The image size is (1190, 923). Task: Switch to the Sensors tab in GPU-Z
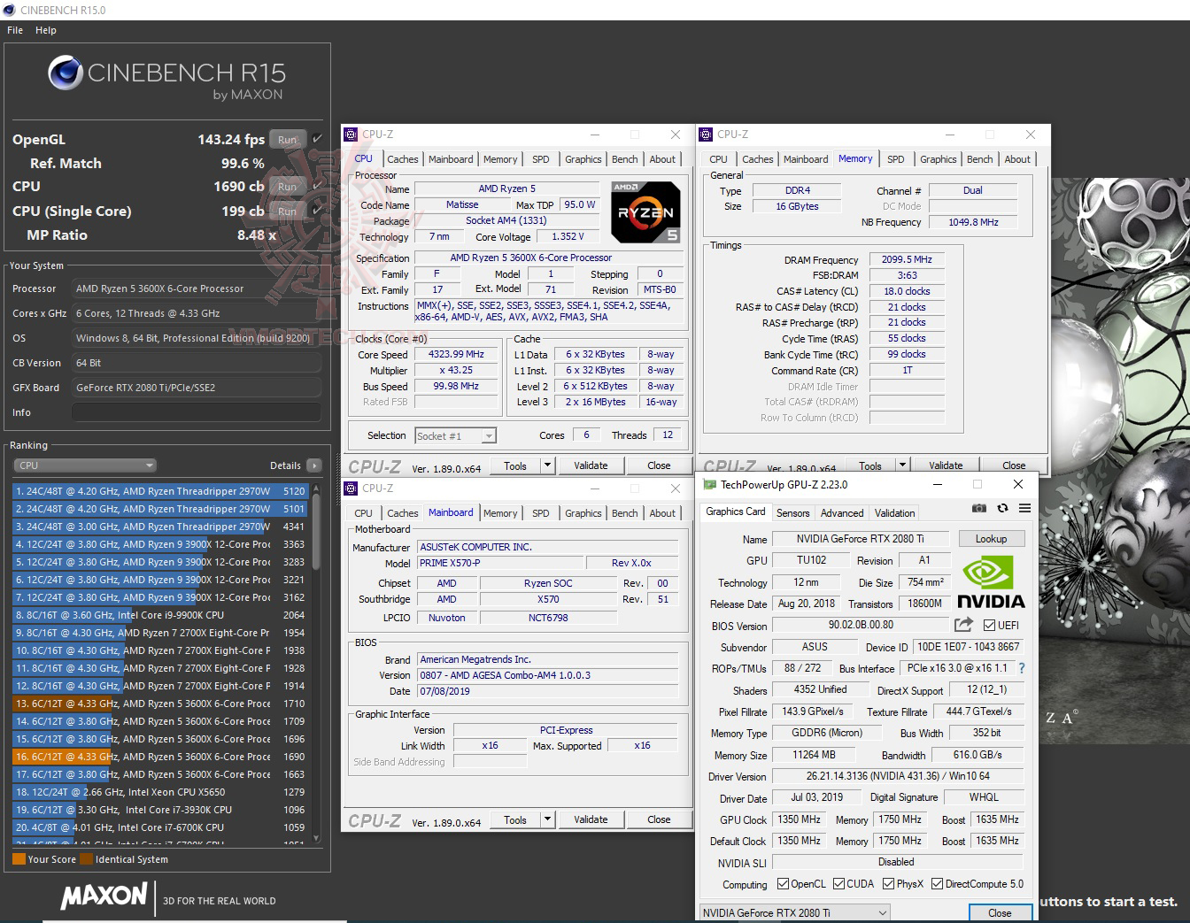[792, 512]
